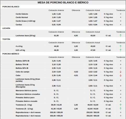
Task: Click the equals trend sign for Reproductoras > de 6 meses
Action: pyautogui.click(x=121, y=116)
